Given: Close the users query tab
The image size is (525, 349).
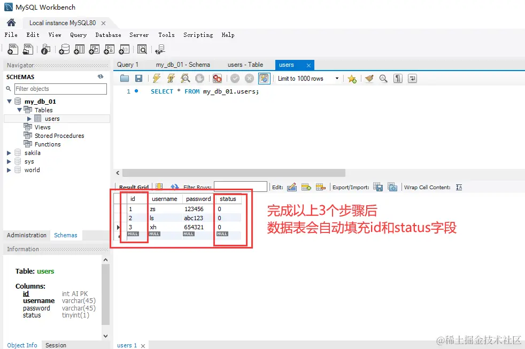Looking at the screenshot, I should coord(308,65).
